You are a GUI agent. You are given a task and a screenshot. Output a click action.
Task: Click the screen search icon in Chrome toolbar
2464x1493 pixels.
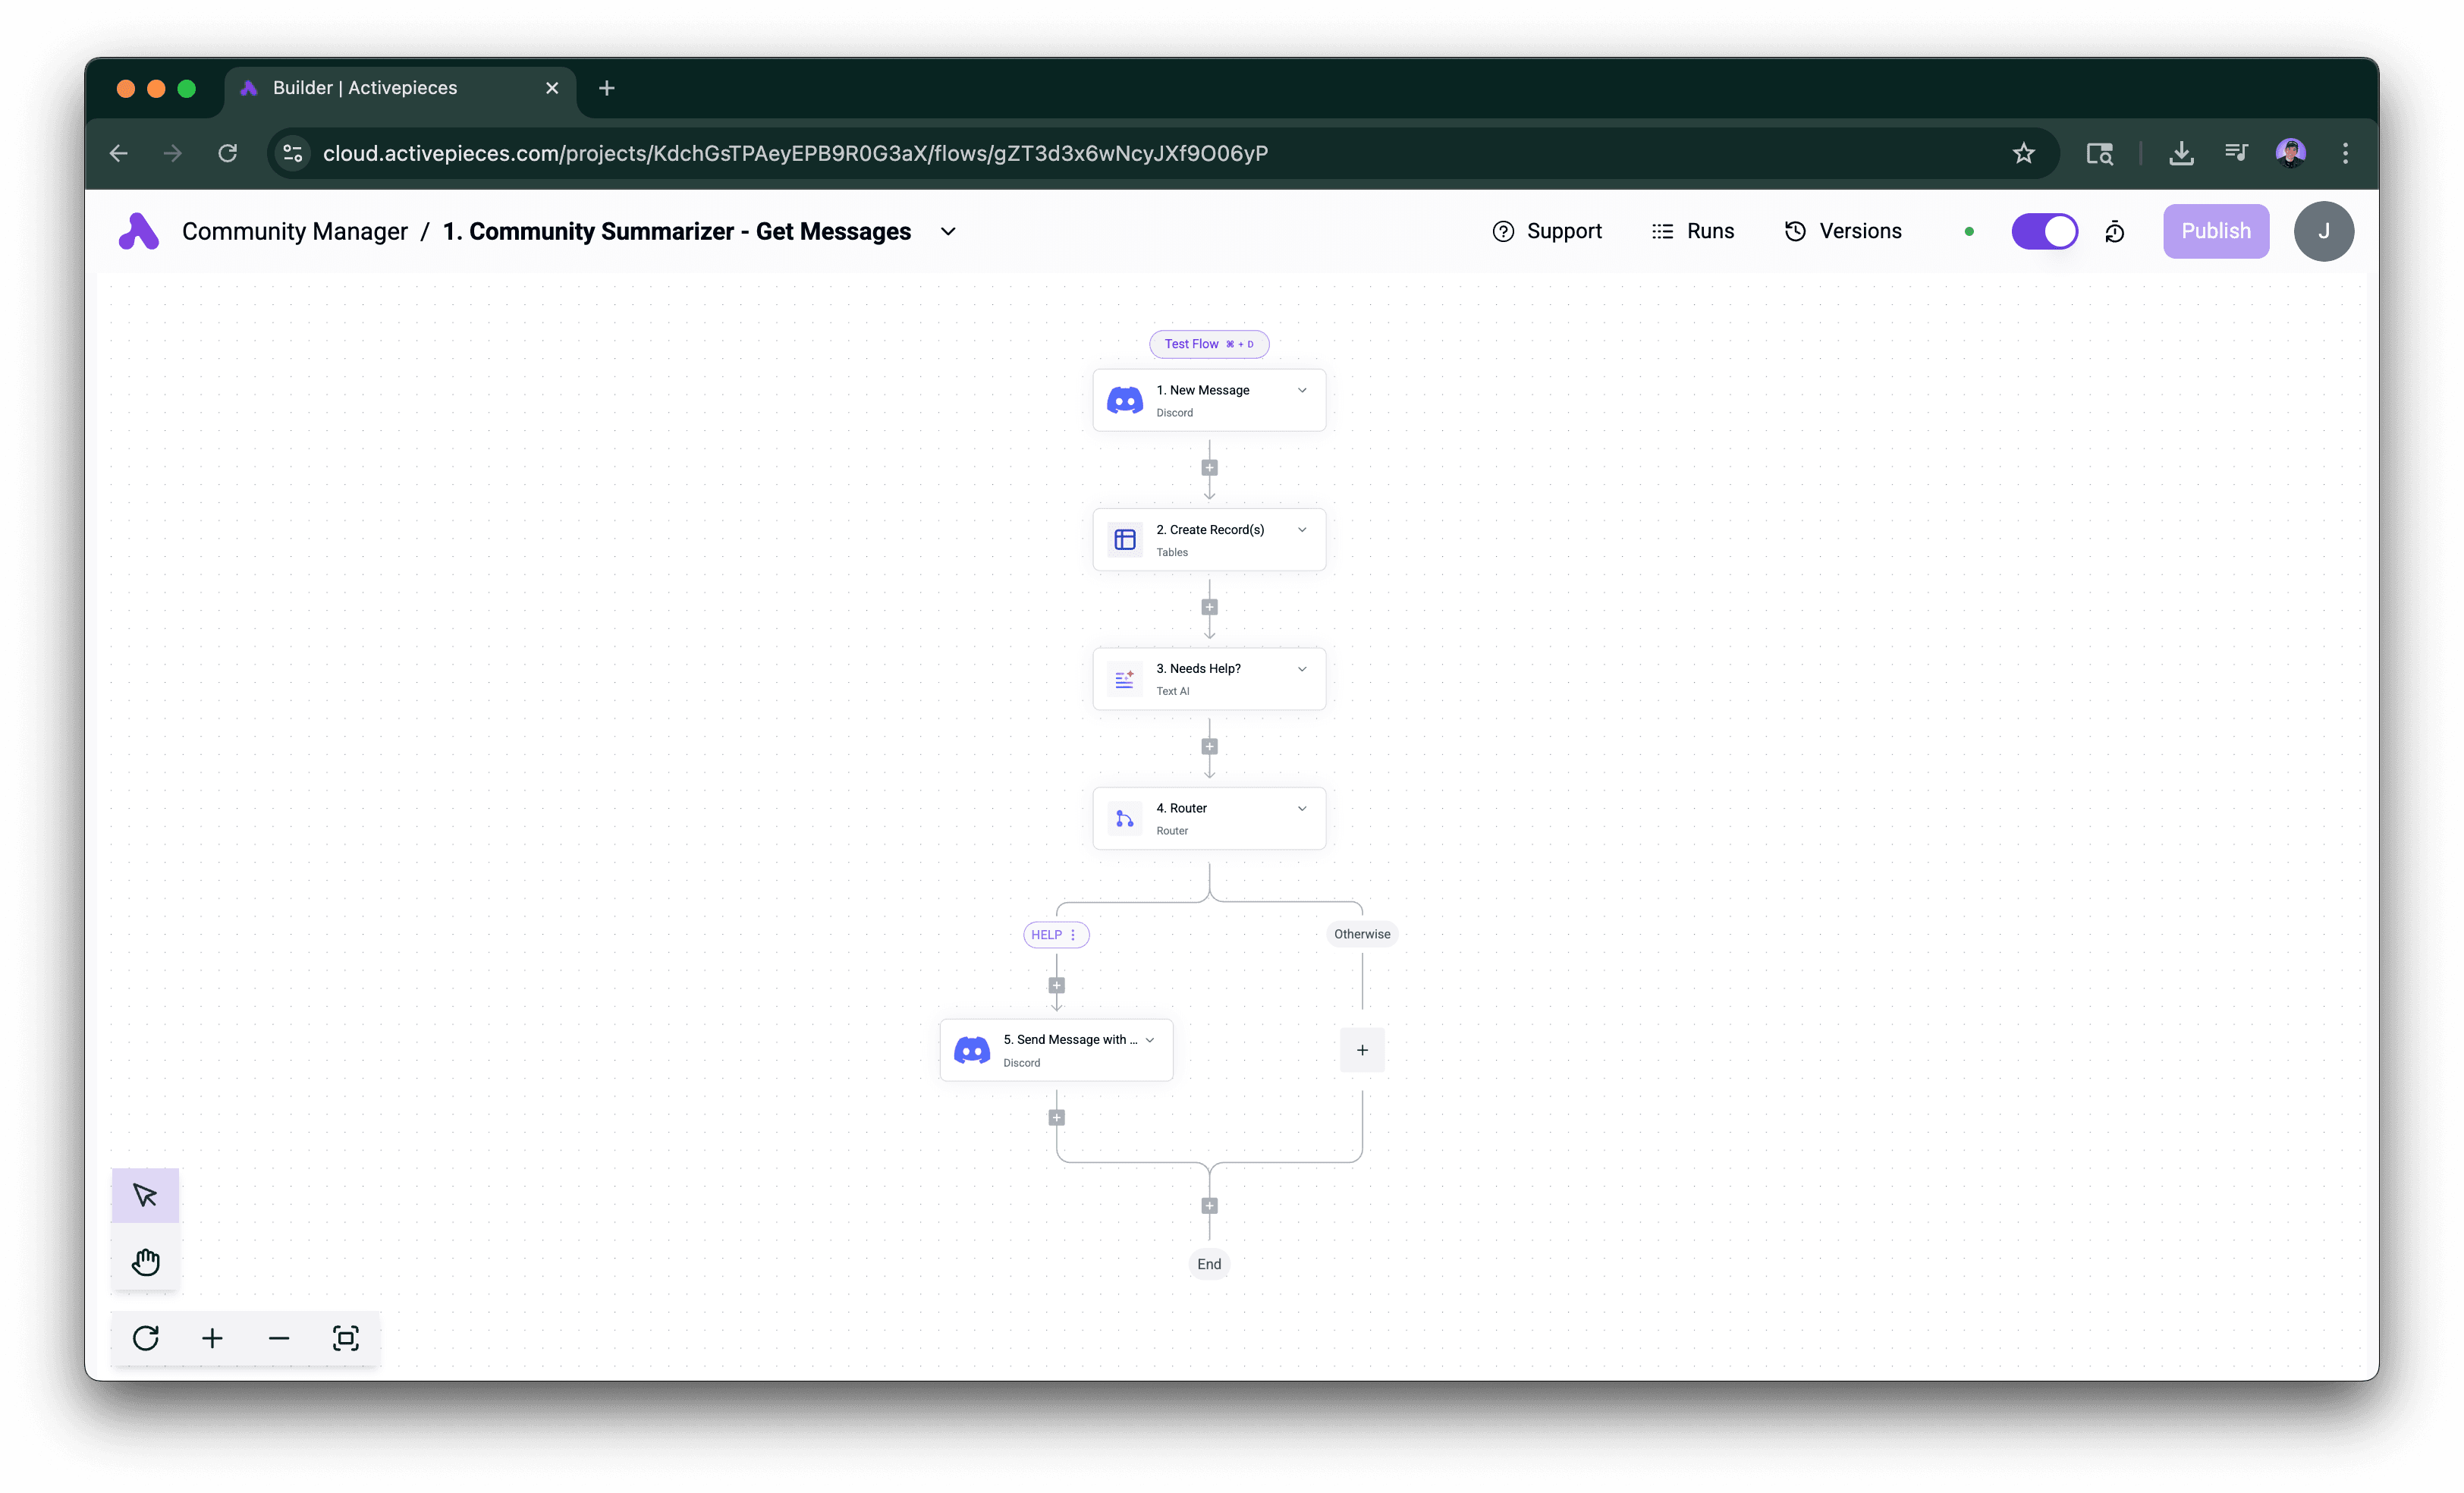(x=2100, y=153)
